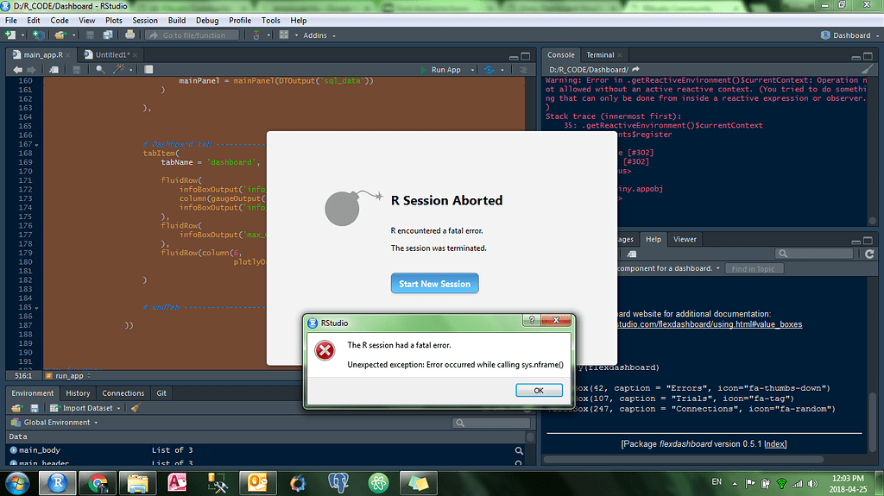Open the recent files dropdown arrow beside Open
The image size is (884, 496).
73,35
